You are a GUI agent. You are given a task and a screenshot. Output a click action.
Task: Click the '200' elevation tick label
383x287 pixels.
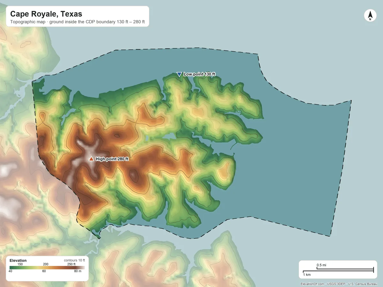pos(46,264)
